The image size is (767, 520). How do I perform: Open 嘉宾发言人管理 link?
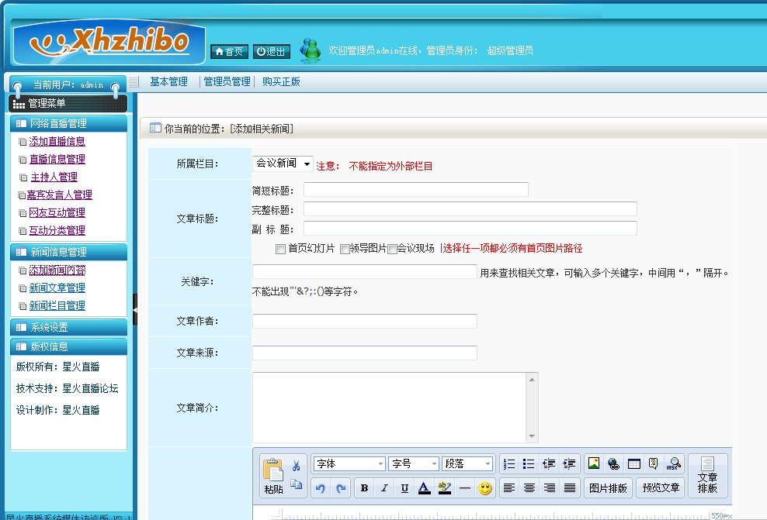[x=59, y=195]
